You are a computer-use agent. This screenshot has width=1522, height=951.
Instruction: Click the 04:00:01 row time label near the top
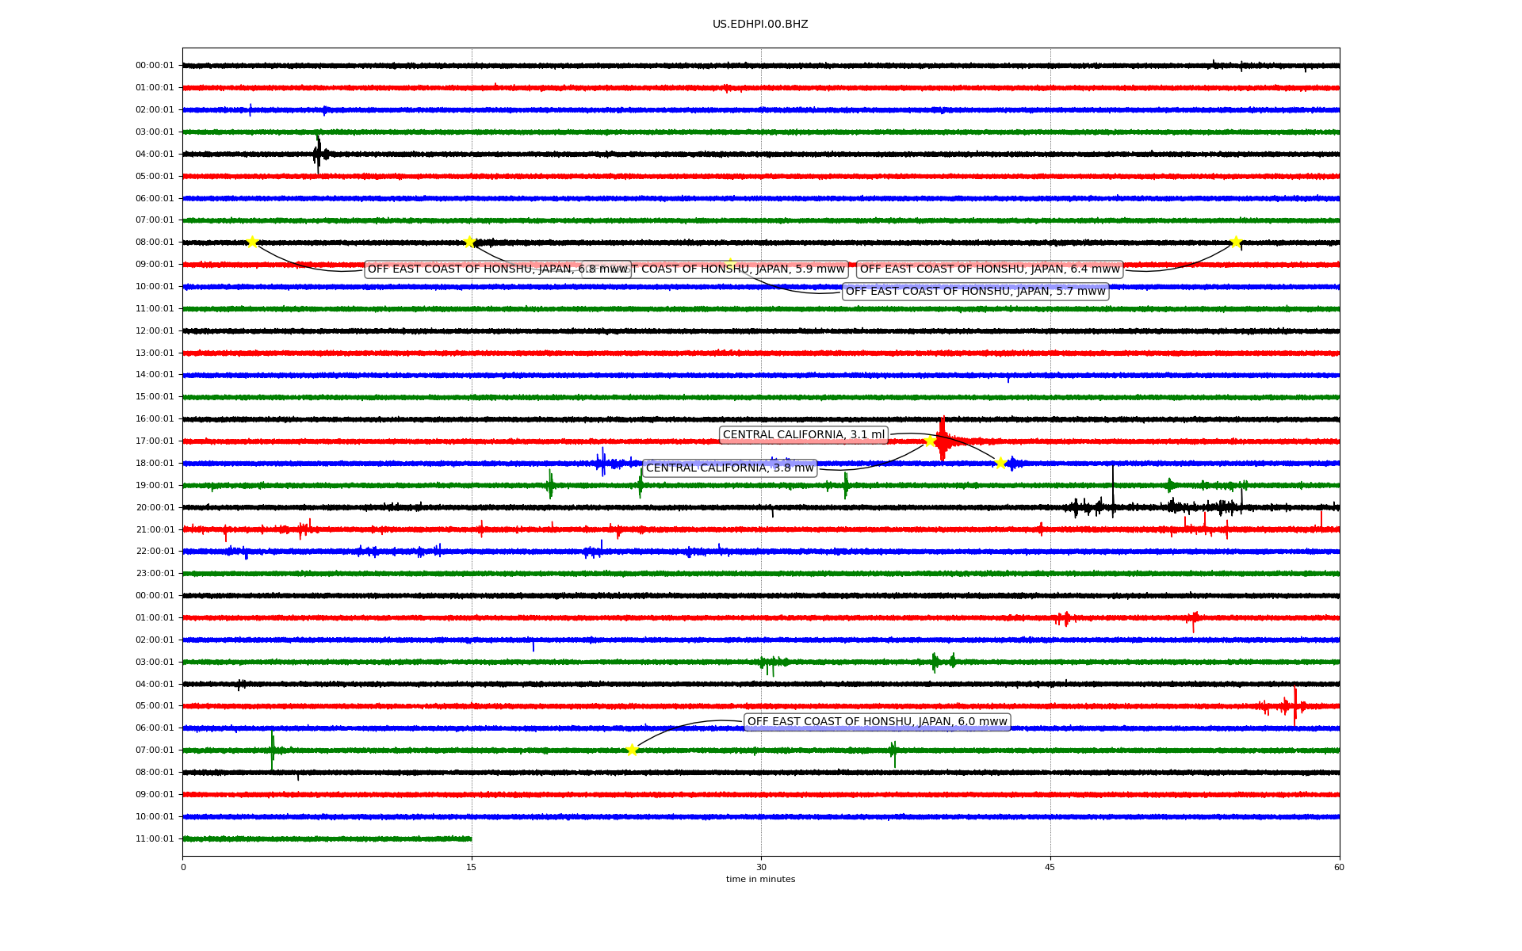coord(155,154)
